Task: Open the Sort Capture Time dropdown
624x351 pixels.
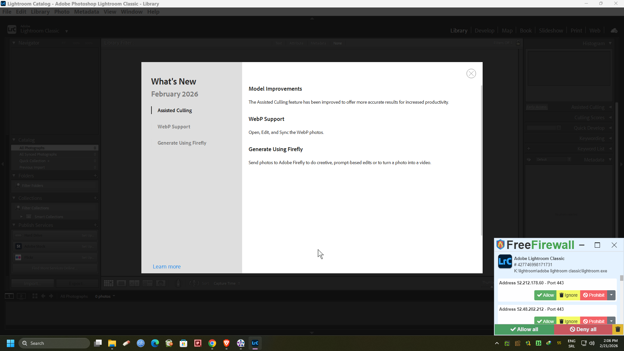Action: [x=227, y=283]
